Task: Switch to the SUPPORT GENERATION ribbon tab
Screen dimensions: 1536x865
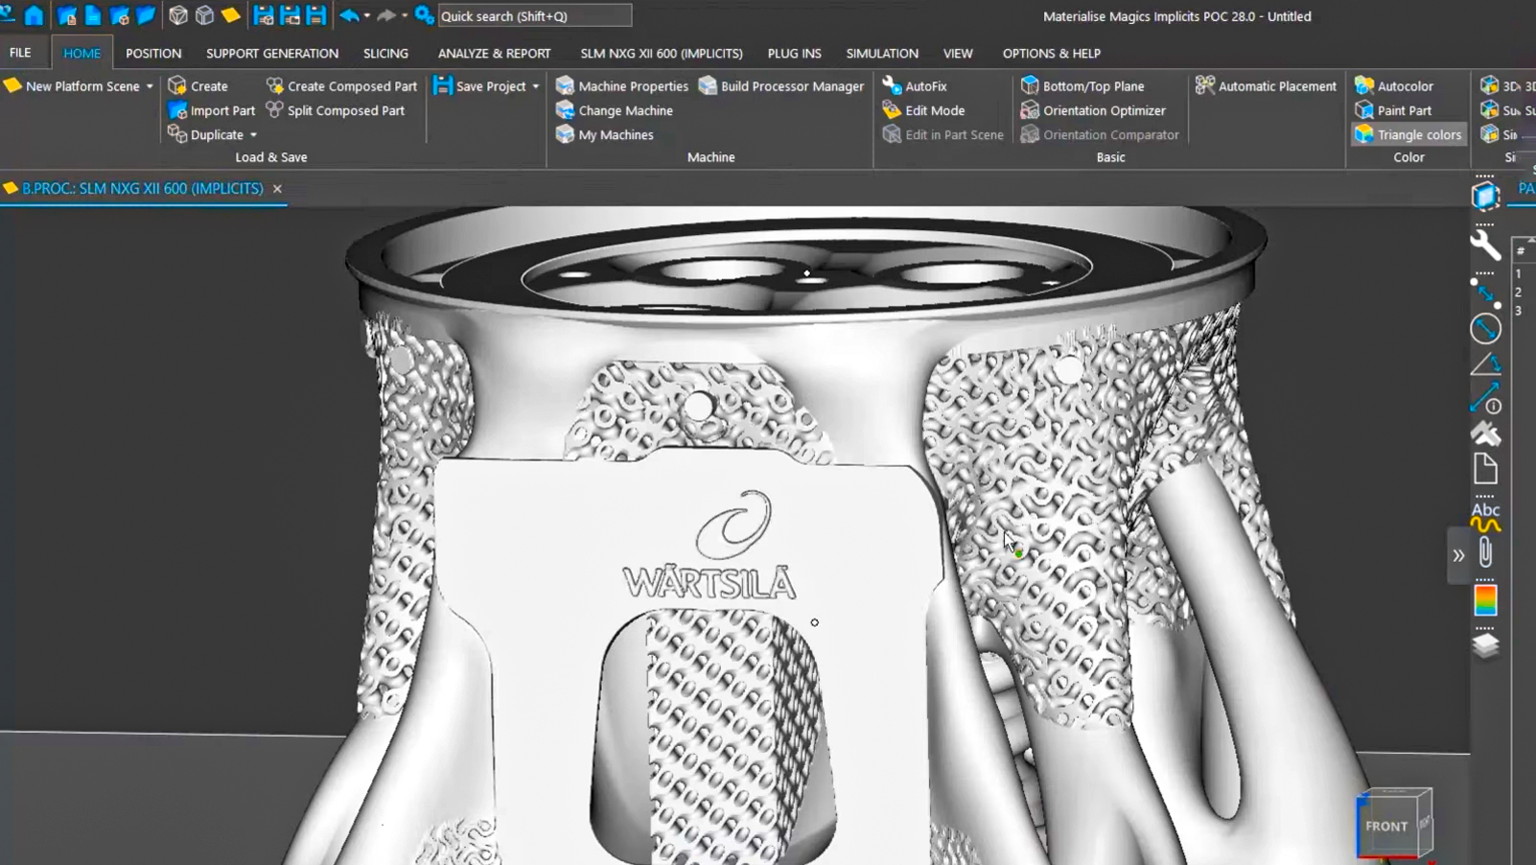Action: [x=272, y=54]
